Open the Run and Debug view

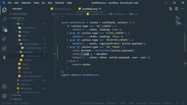(x=4, y=38)
